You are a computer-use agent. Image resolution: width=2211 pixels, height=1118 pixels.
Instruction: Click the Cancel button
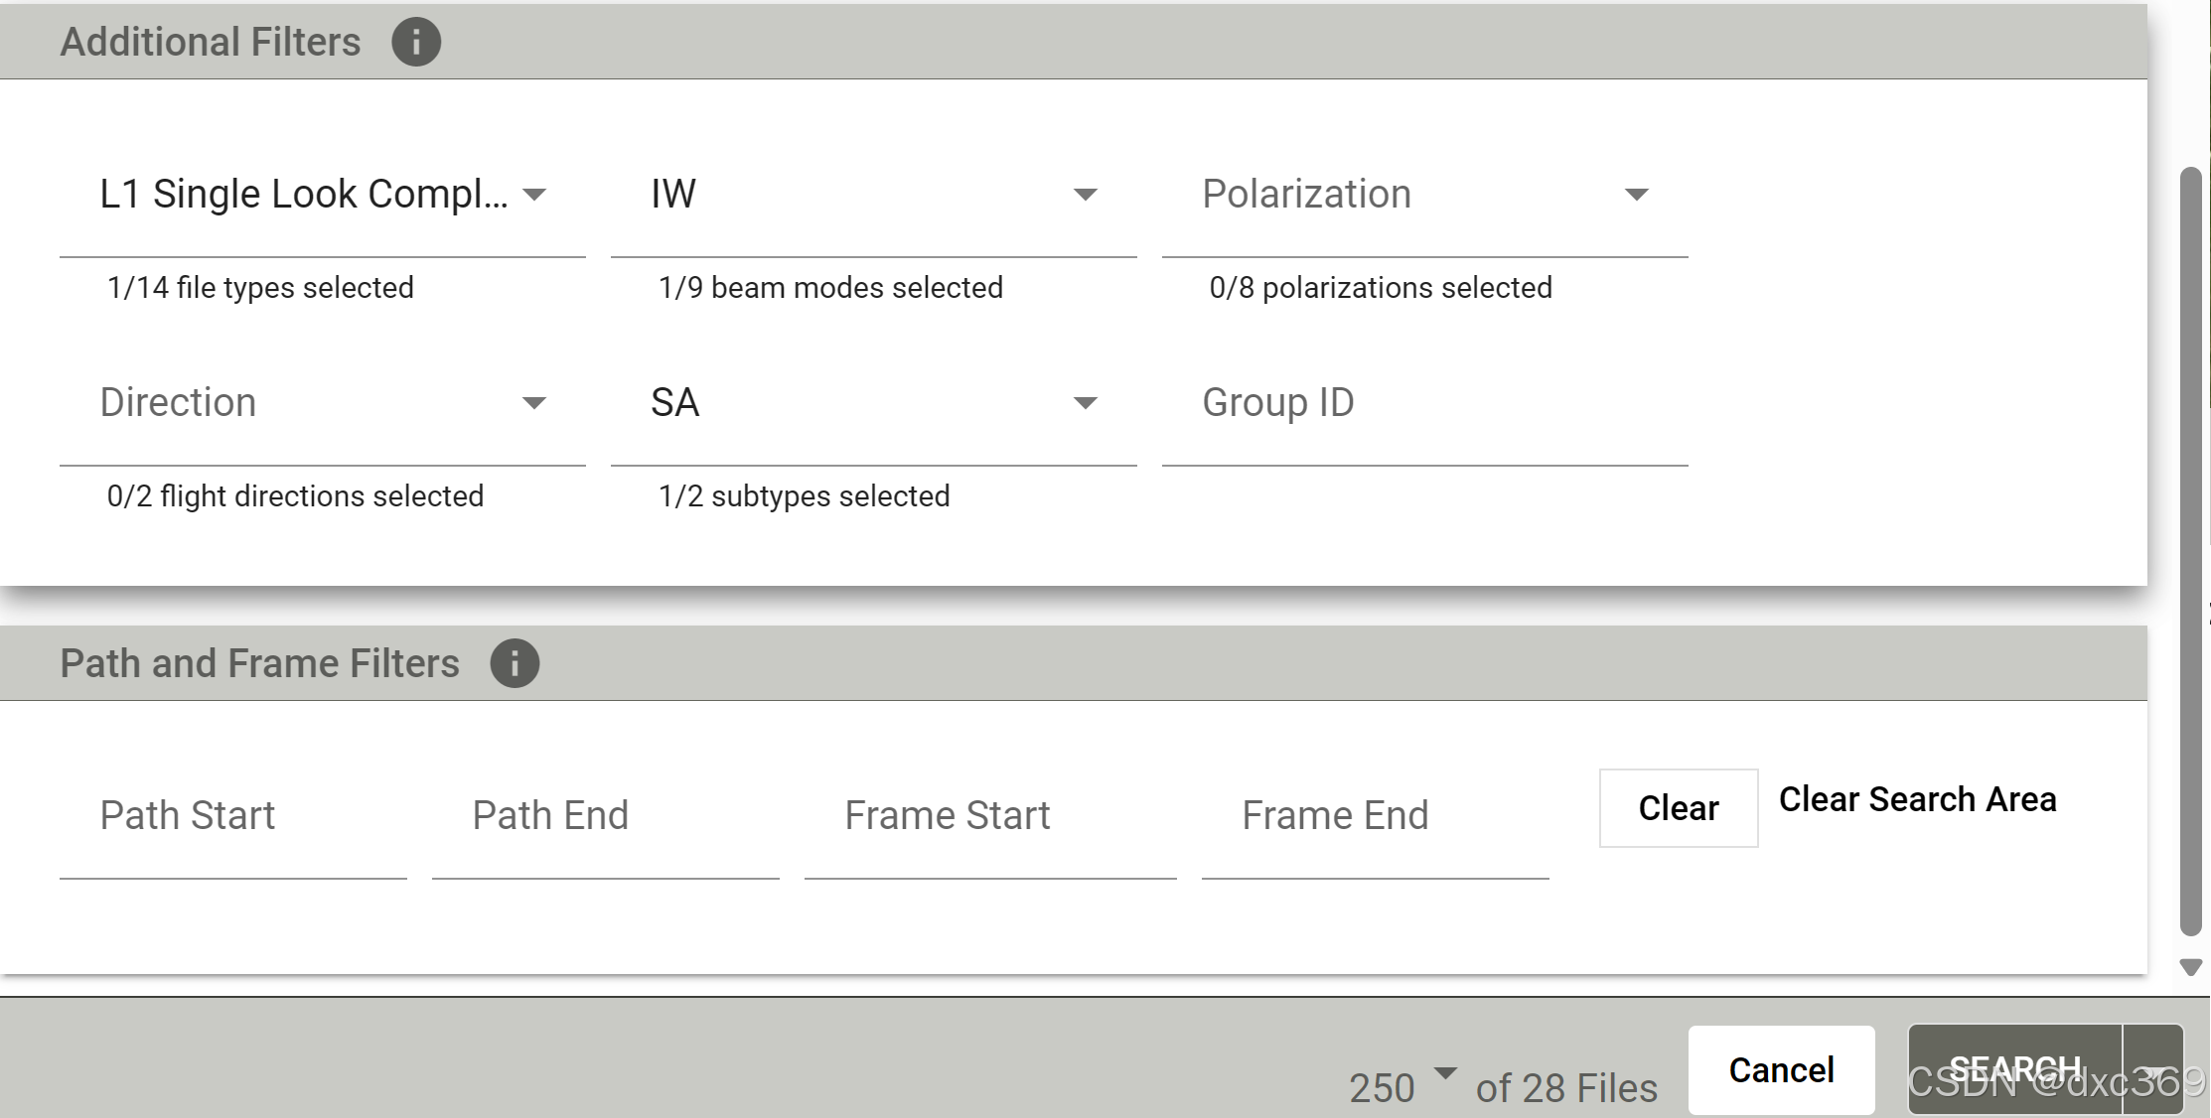point(1781,1069)
